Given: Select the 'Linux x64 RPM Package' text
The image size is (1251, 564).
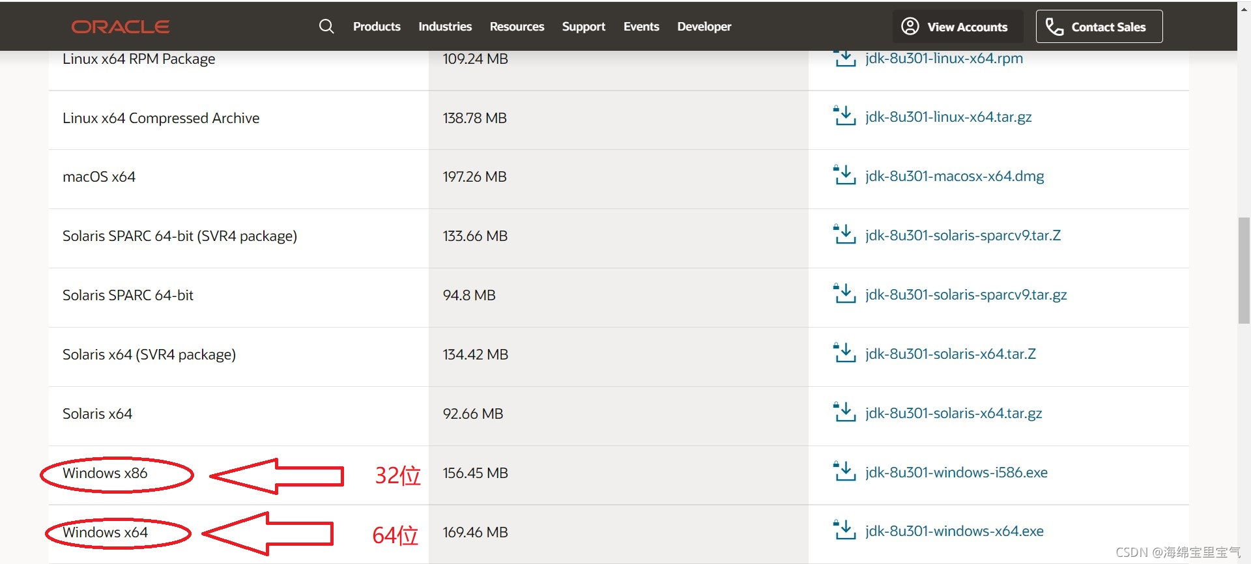Looking at the screenshot, I should tap(139, 59).
